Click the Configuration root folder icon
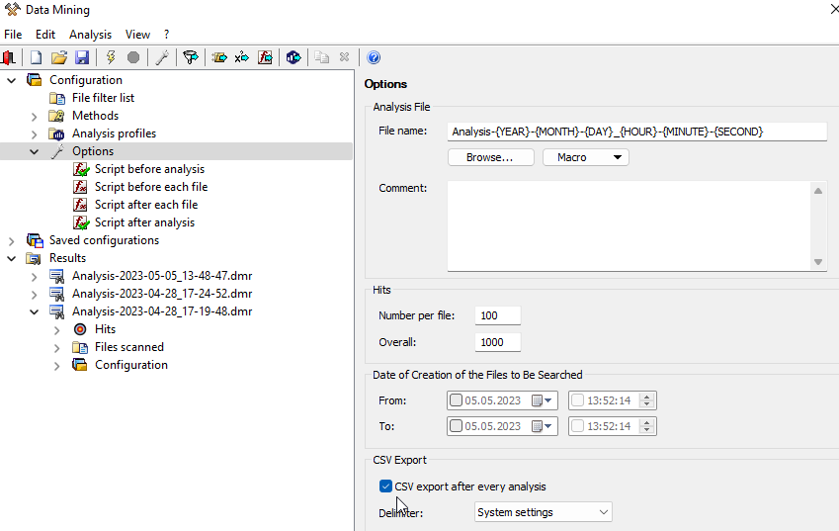839x531 pixels. click(35, 80)
